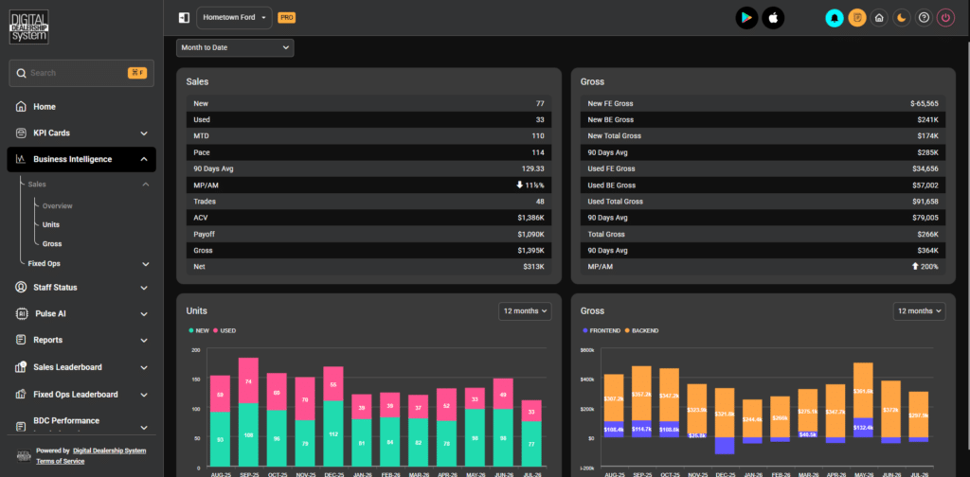This screenshot has height=477, width=970.
Task: Toggle USED series in Units legend
Action: 225,330
